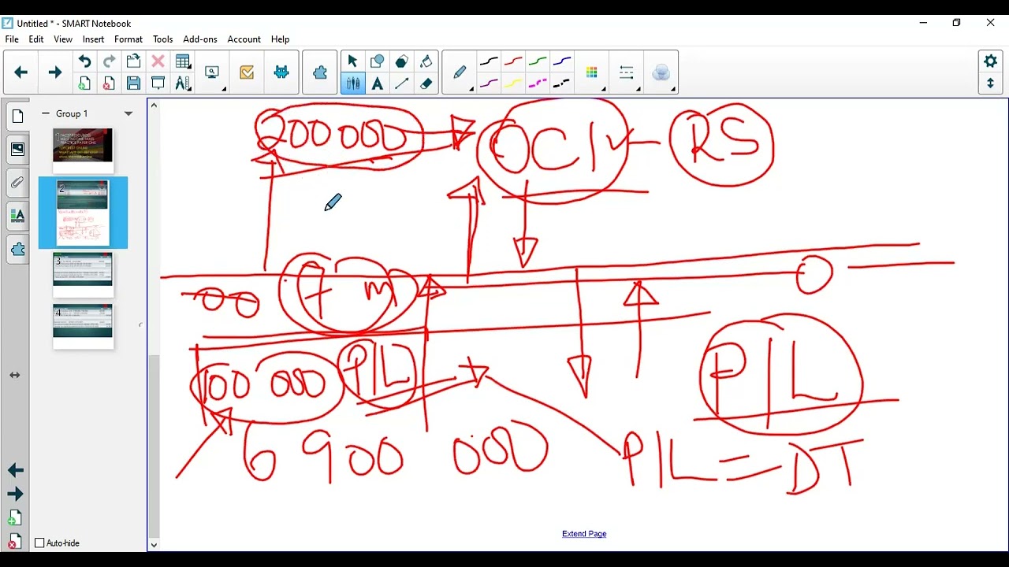
Task: Click sidebar previous page arrow
Action: 15,470
